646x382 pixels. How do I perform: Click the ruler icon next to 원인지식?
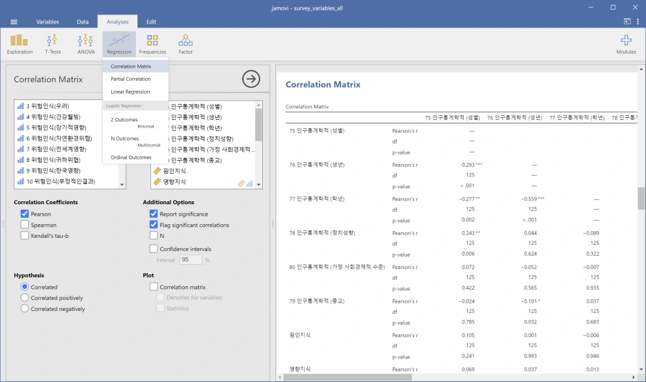coord(157,170)
